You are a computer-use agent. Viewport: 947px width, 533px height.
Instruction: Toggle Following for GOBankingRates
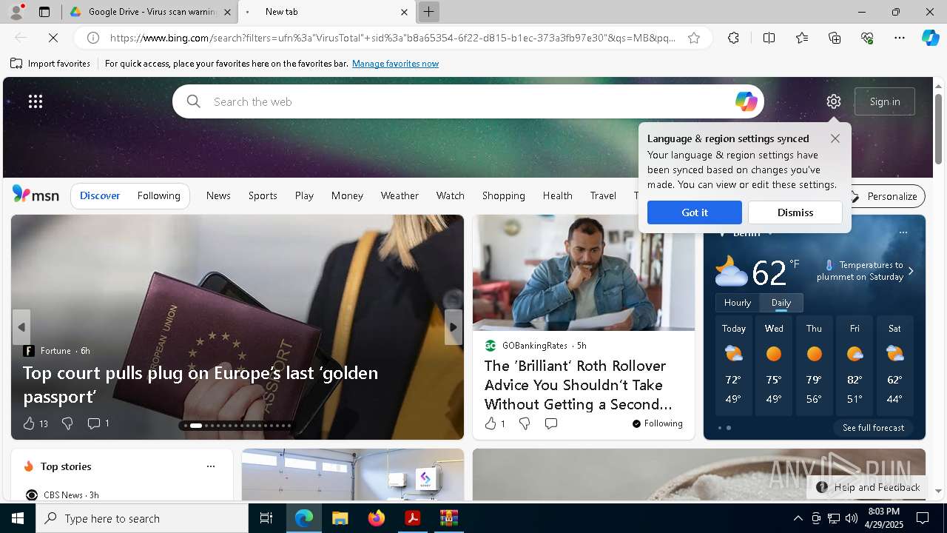(657, 423)
